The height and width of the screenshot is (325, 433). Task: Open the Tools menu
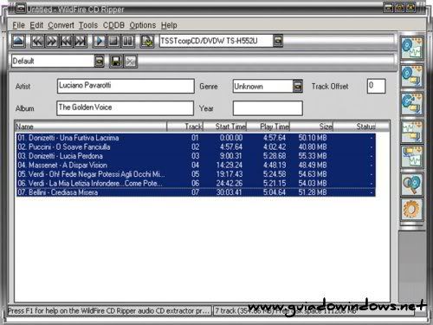click(x=88, y=25)
